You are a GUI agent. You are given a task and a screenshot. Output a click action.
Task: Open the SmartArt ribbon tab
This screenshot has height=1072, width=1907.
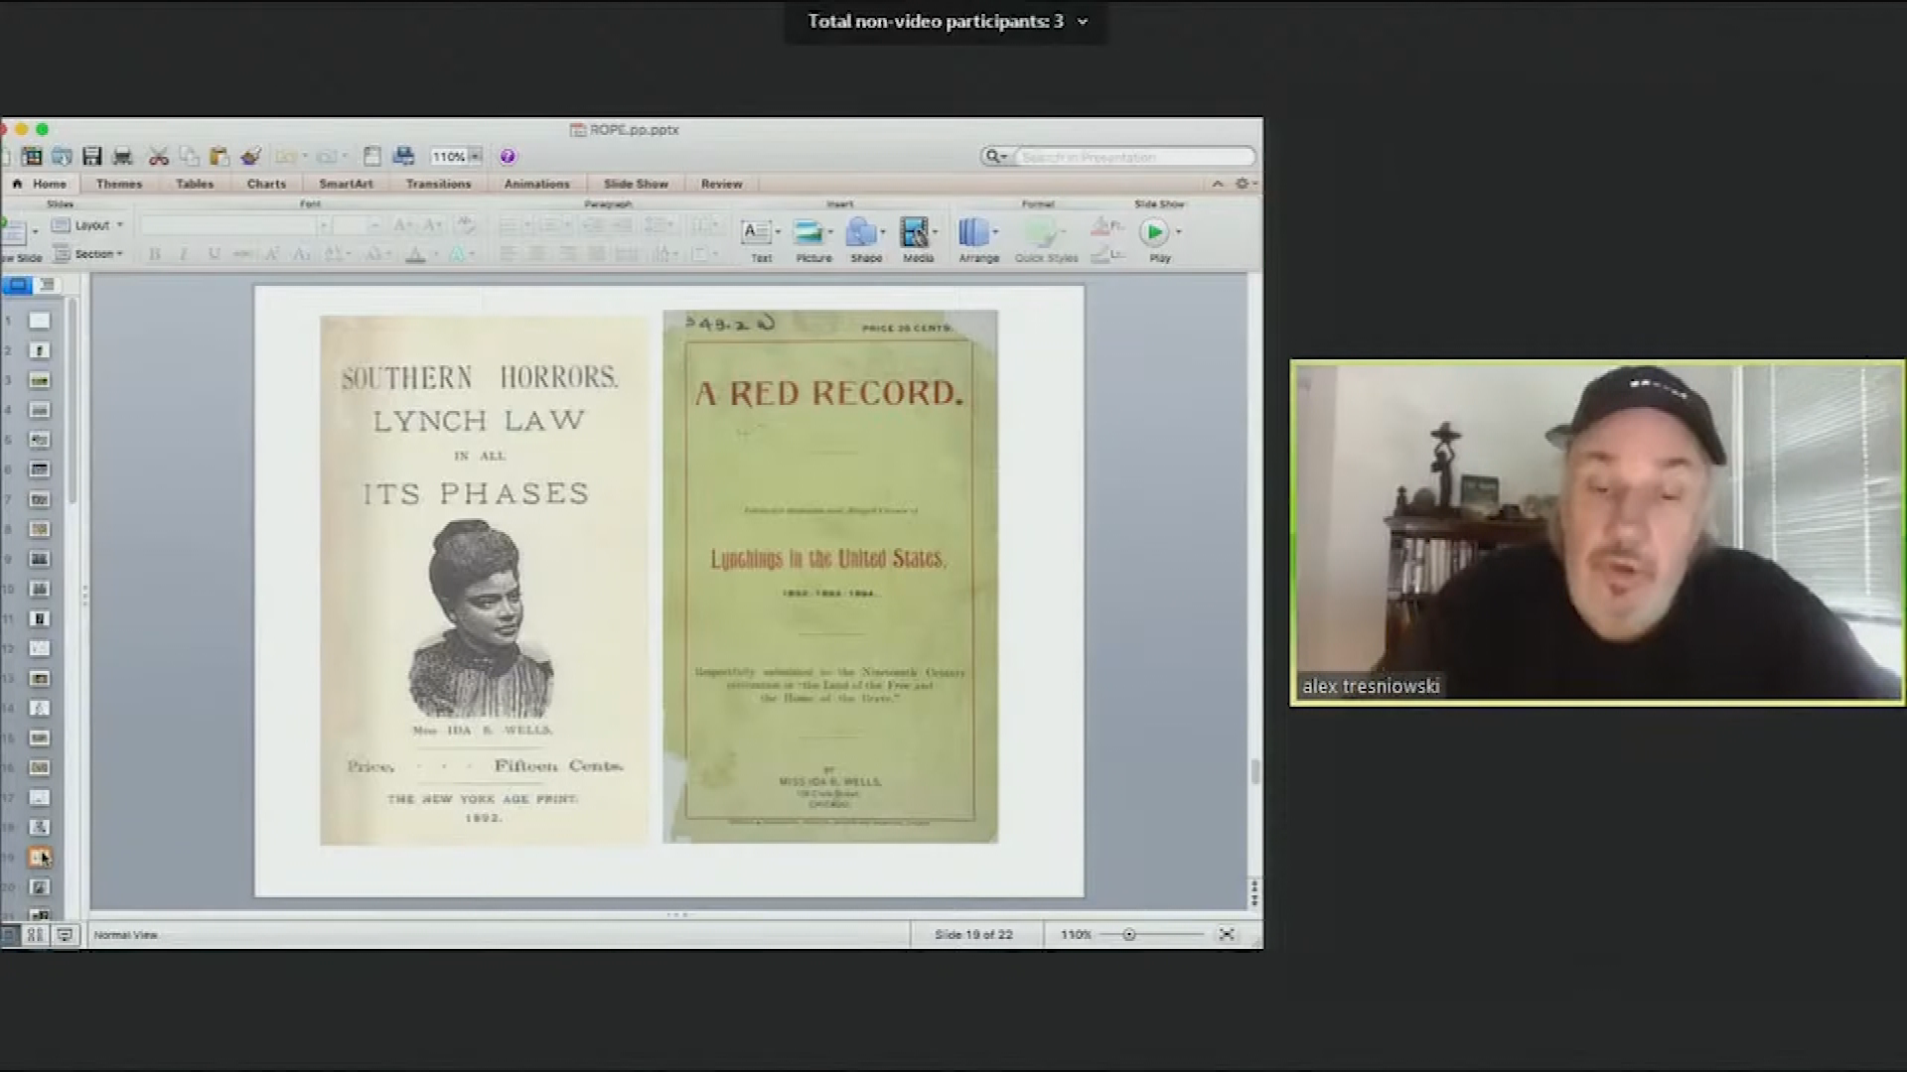tap(346, 184)
